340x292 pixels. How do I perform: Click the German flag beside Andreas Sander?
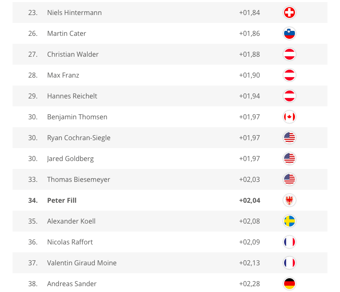(289, 284)
